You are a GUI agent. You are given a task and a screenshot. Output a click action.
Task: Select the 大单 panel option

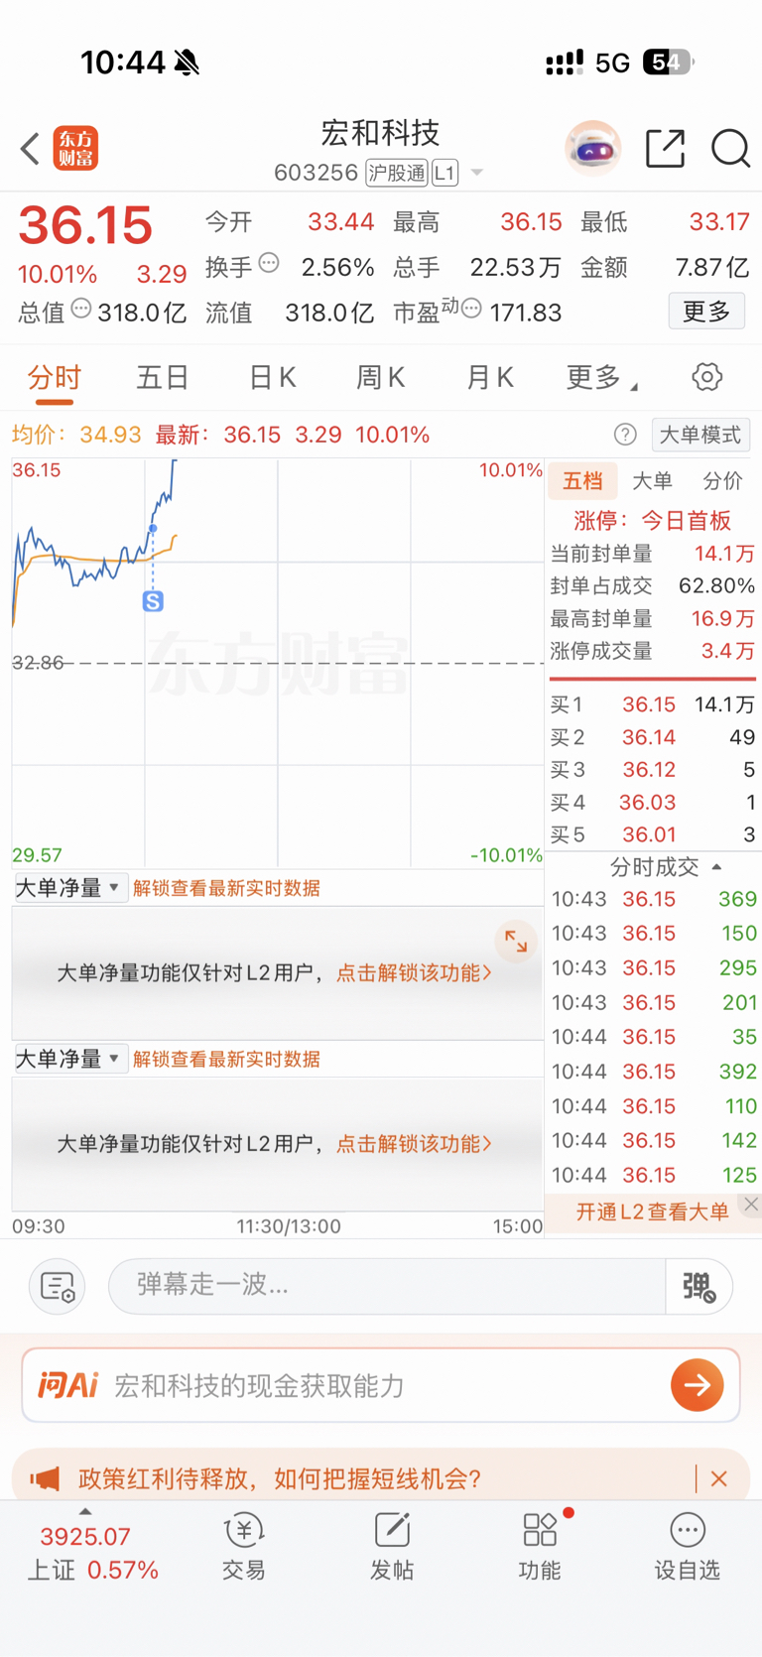652,481
